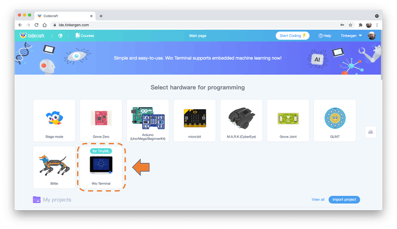Open the Chrome profile avatar
The height and width of the screenshot is (229, 397).
click(x=369, y=25)
